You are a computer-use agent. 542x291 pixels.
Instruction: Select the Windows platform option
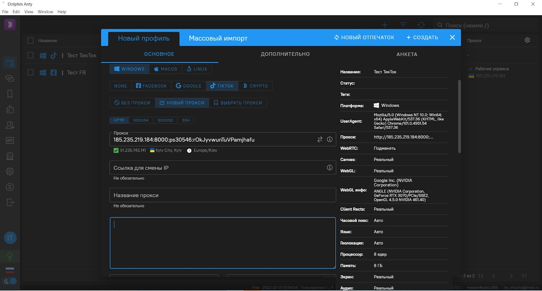pos(129,69)
